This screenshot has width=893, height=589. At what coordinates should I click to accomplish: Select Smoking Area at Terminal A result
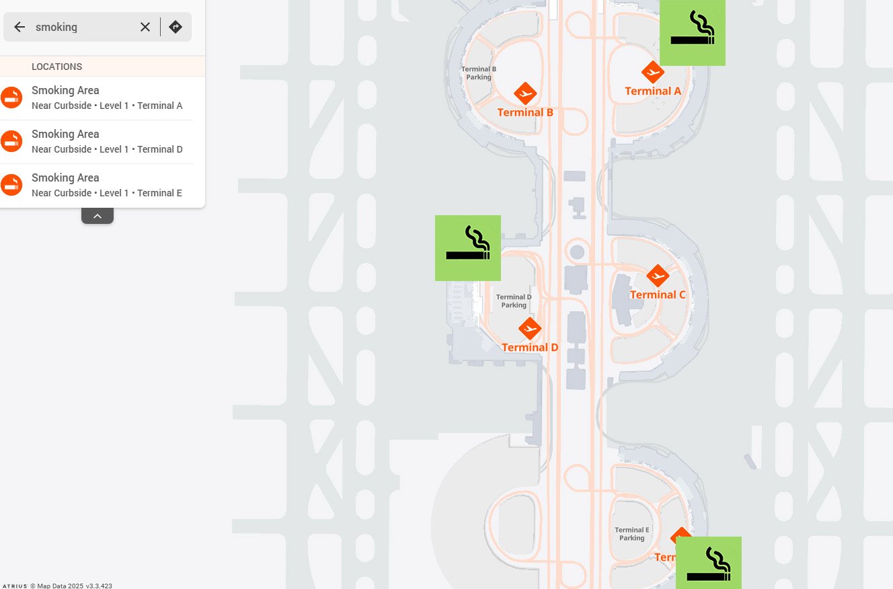point(102,98)
